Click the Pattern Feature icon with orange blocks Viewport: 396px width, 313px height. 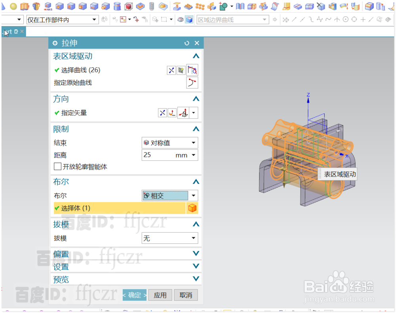(x=200, y=6)
